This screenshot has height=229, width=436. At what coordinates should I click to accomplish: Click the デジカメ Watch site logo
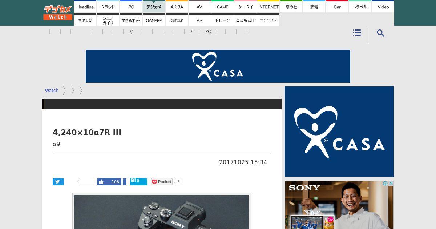click(x=58, y=13)
